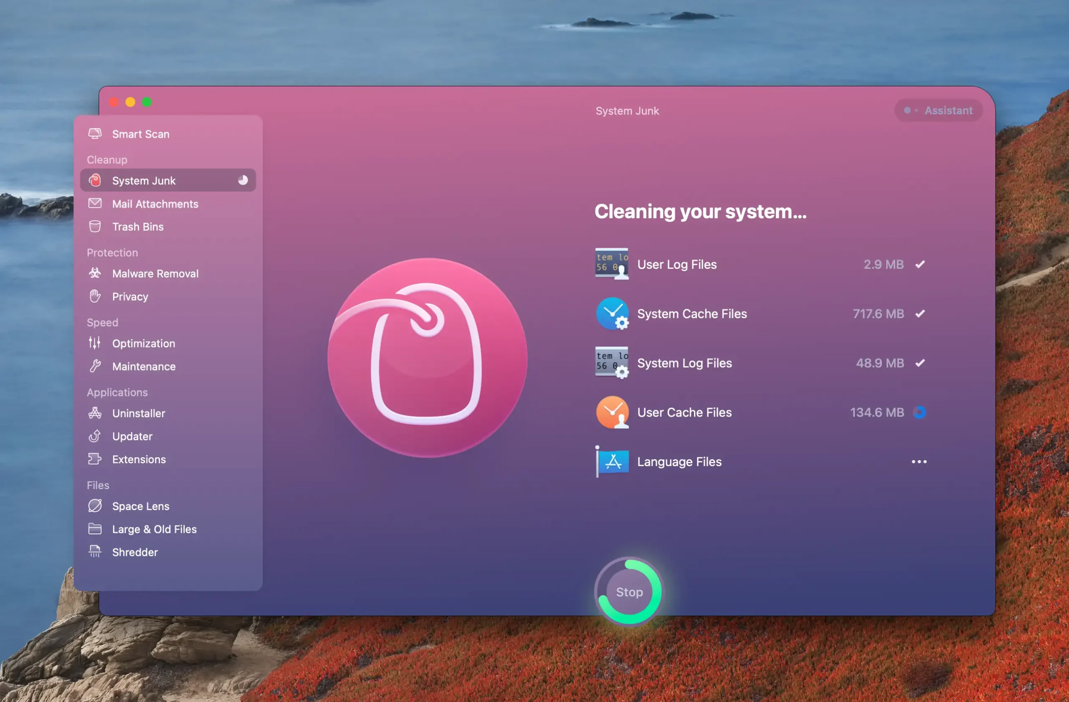1069x702 pixels.
Task: Go to Trash Bins module
Action: (168, 227)
